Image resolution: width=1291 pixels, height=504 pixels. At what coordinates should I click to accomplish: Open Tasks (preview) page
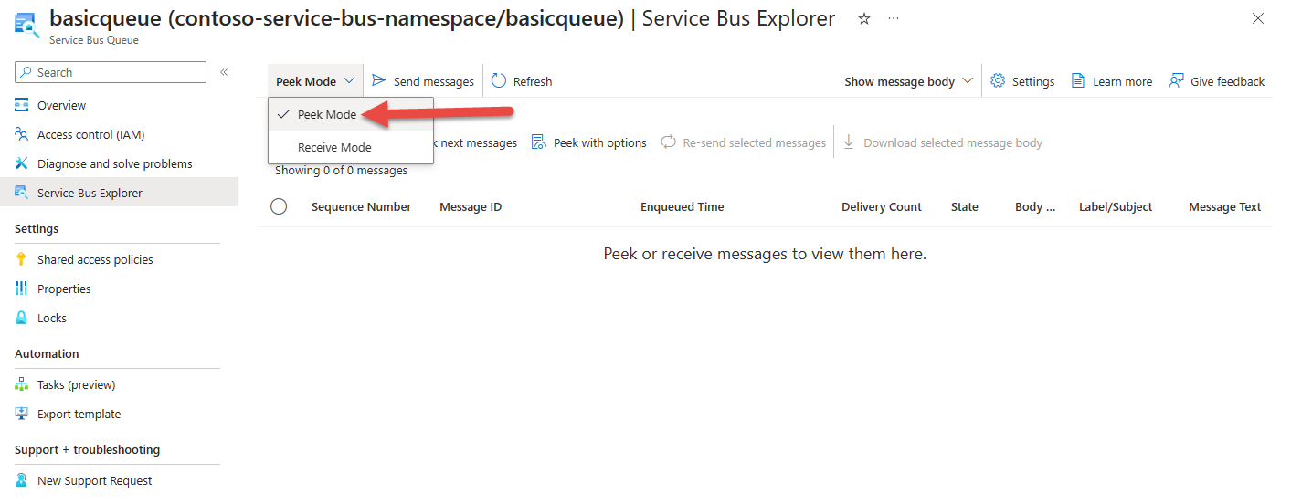click(76, 384)
